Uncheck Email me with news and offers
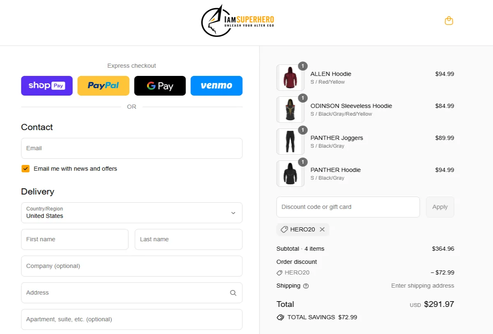This screenshot has height=334, width=493. [x=25, y=169]
